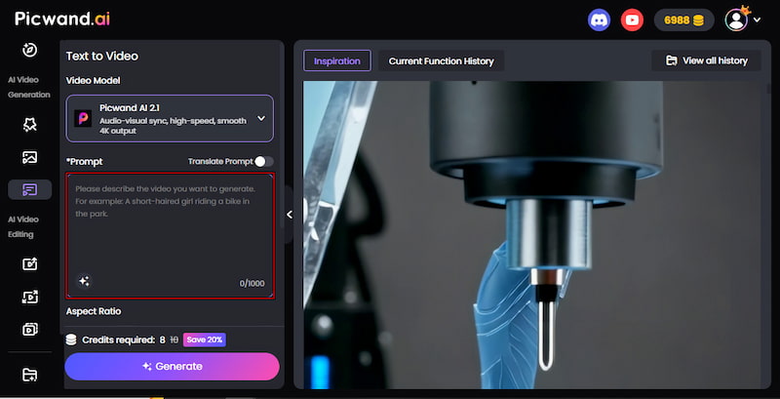The image size is (780, 399).
Task: Toggle the Translate Prompt switch
Action: (263, 161)
